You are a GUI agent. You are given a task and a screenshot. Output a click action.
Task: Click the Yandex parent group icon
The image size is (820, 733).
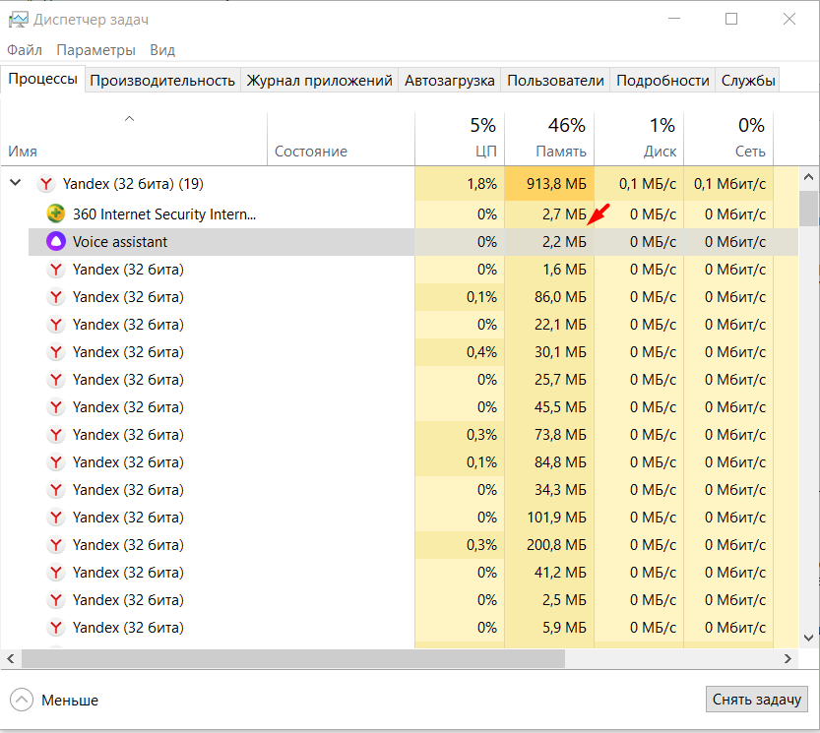coord(45,184)
